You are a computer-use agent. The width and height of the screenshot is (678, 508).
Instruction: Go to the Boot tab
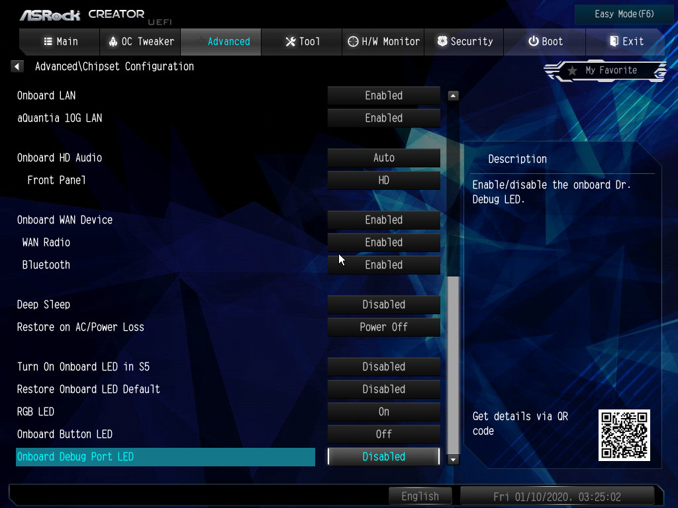[x=545, y=42]
